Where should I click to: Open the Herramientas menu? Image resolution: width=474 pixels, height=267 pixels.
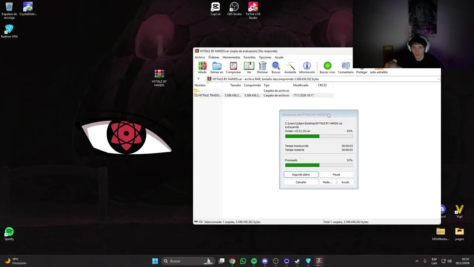tap(231, 57)
